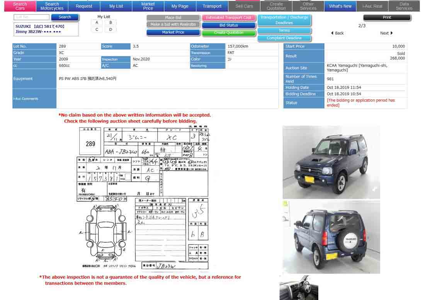
Task: Open the i-Auc Real tab
Action: (372, 6)
